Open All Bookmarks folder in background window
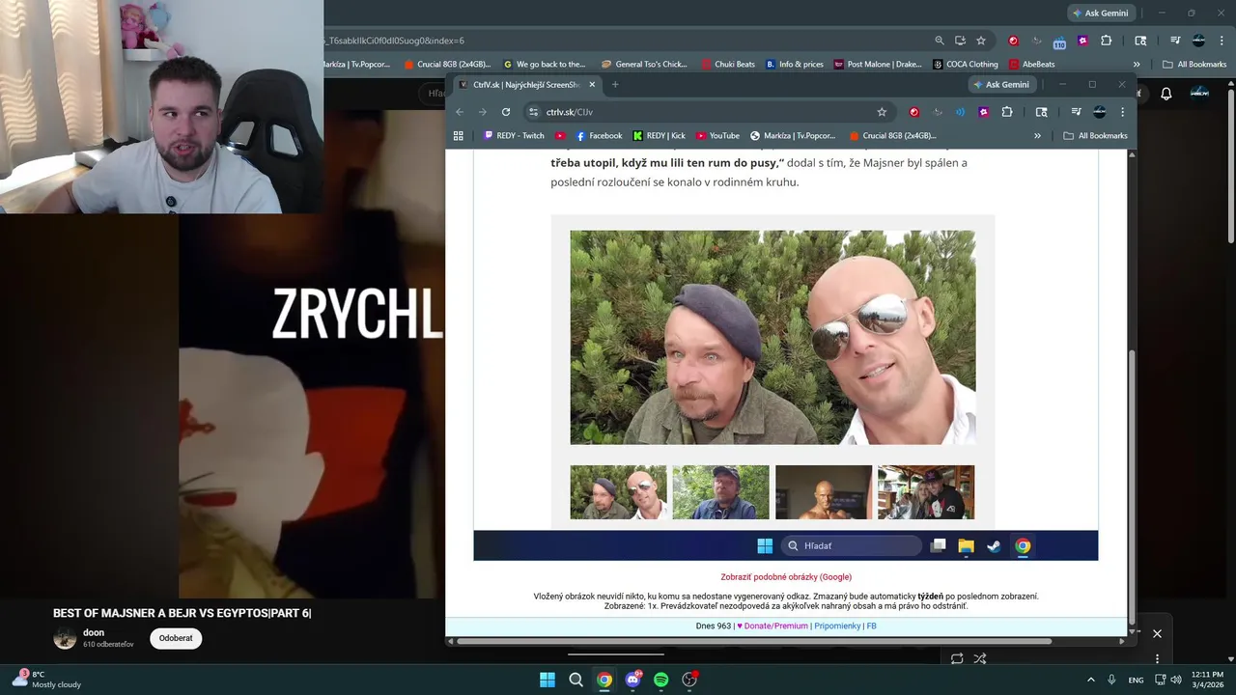Image resolution: width=1236 pixels, height=695 pixels. 1194,65
